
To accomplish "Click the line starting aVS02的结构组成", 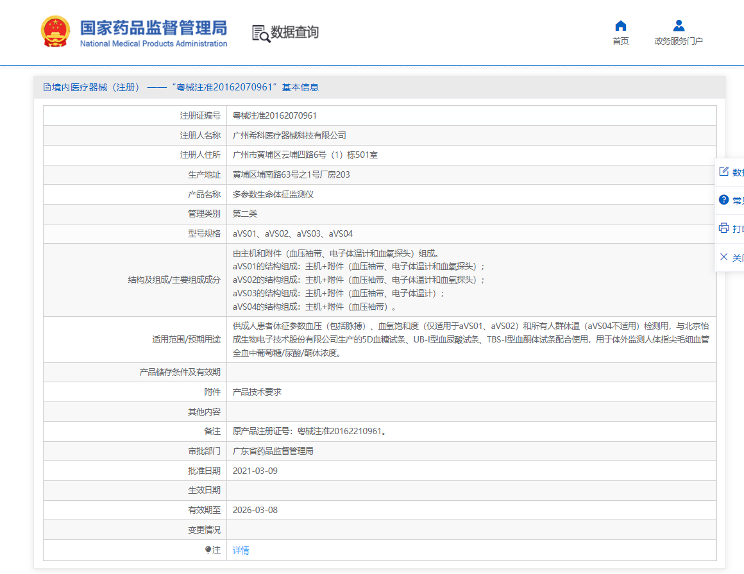I will pos(359,280).
